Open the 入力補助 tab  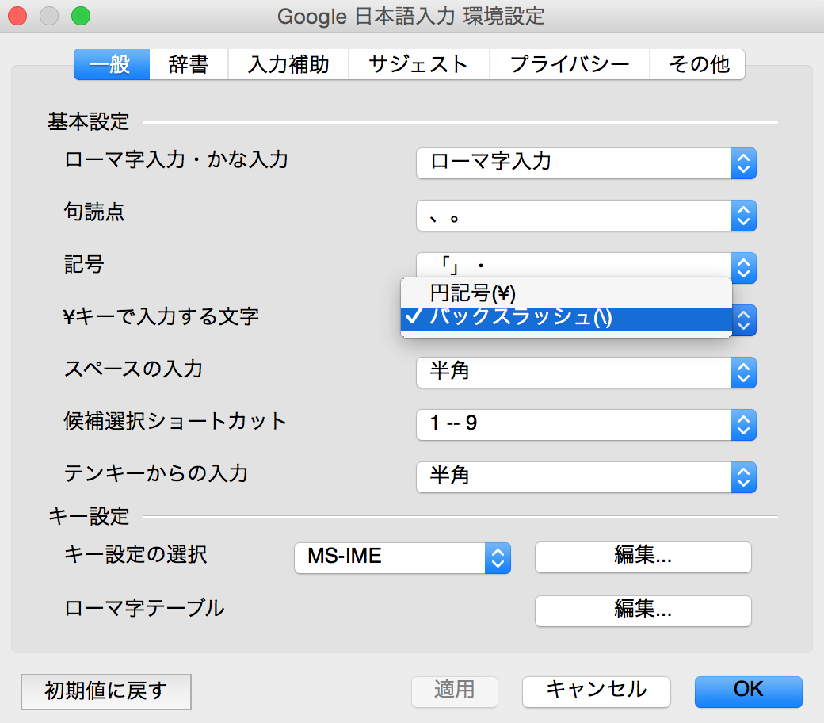click(288, 64)
